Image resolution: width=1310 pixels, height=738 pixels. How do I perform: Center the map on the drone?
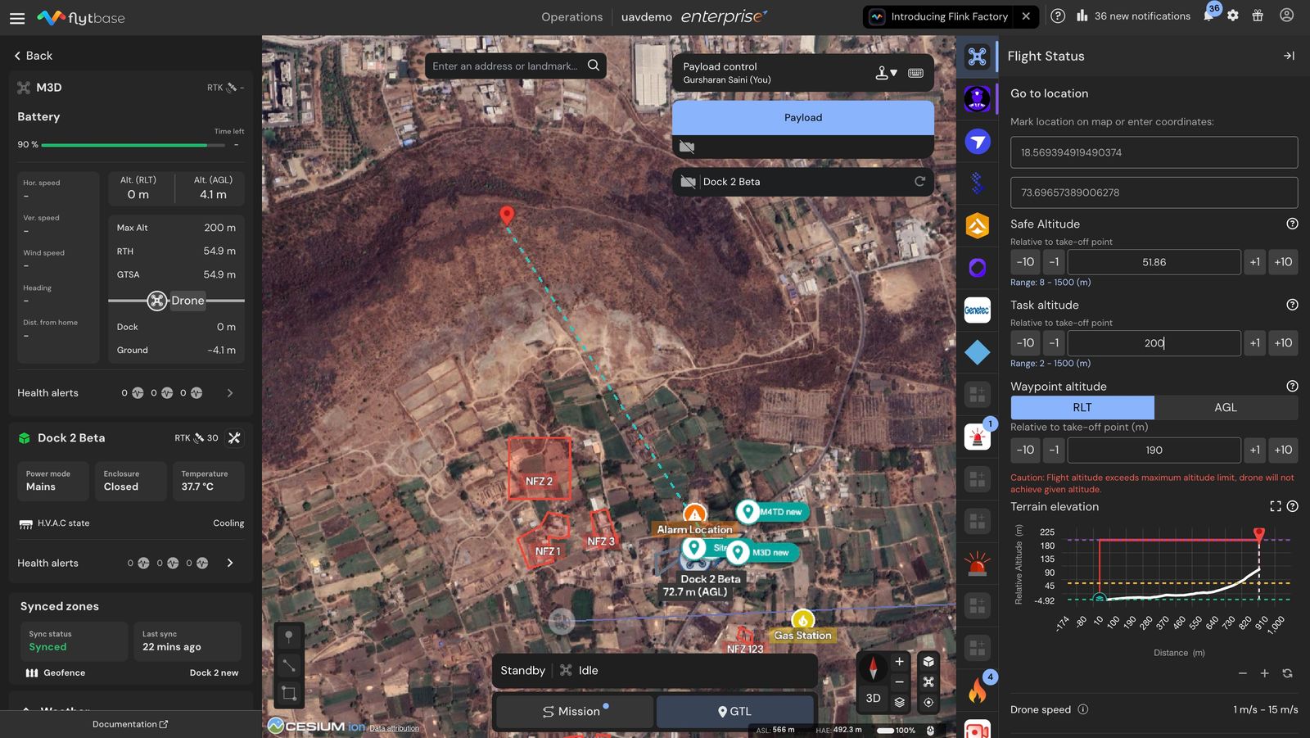pos(928,681)
